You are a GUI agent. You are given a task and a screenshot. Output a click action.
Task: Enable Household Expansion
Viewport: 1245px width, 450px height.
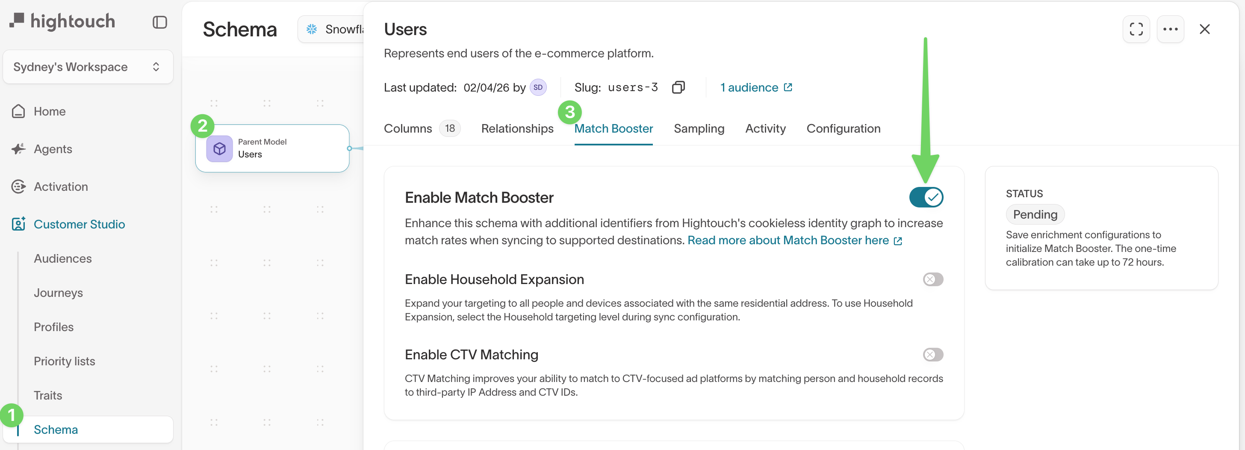click(x=932, y=279)
